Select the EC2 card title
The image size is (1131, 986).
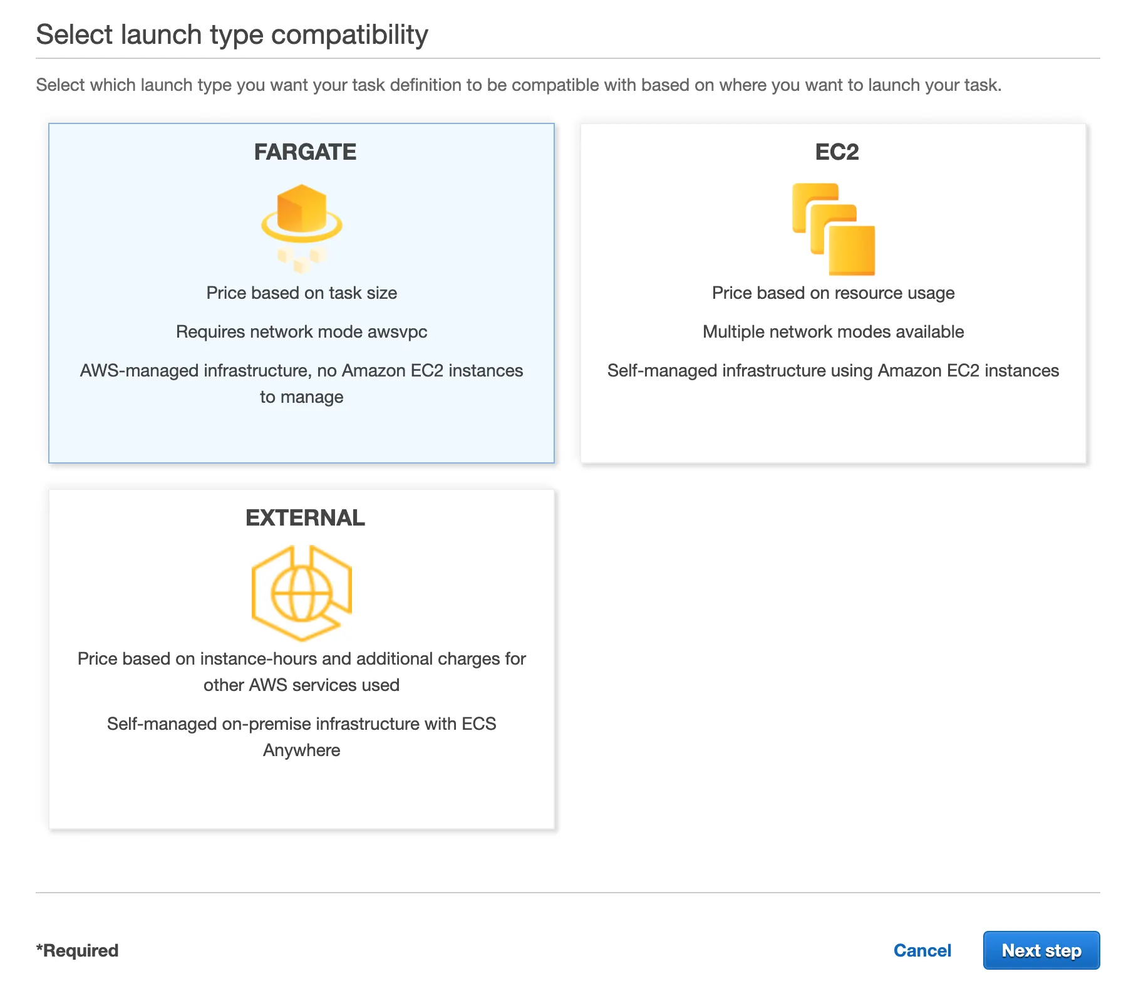pos(837,152)
